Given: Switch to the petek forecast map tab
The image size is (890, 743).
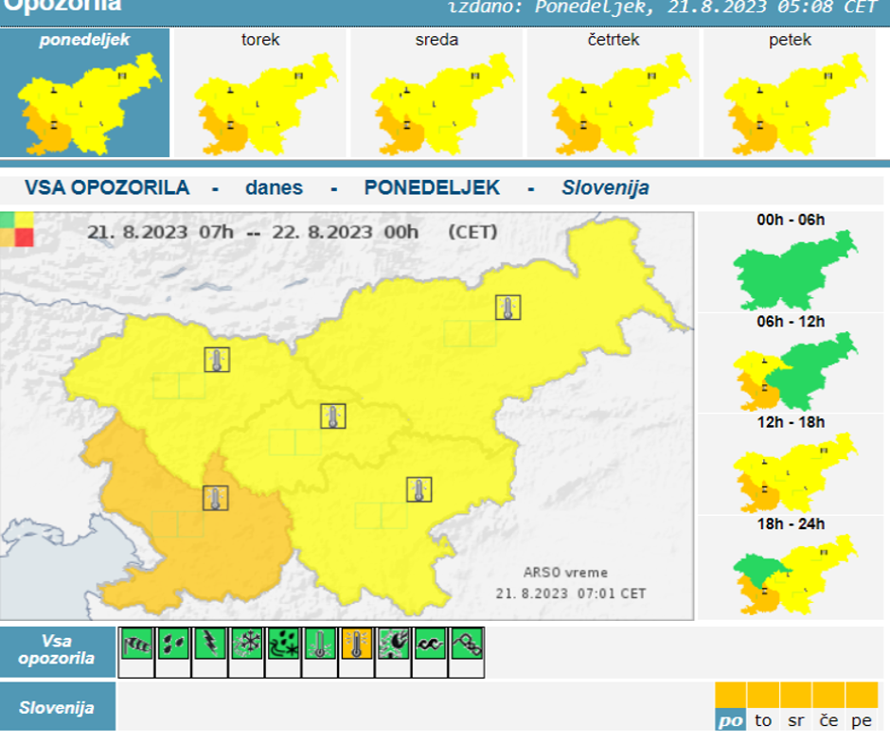Looking at the screenshot, I should (x=790, y=93).
